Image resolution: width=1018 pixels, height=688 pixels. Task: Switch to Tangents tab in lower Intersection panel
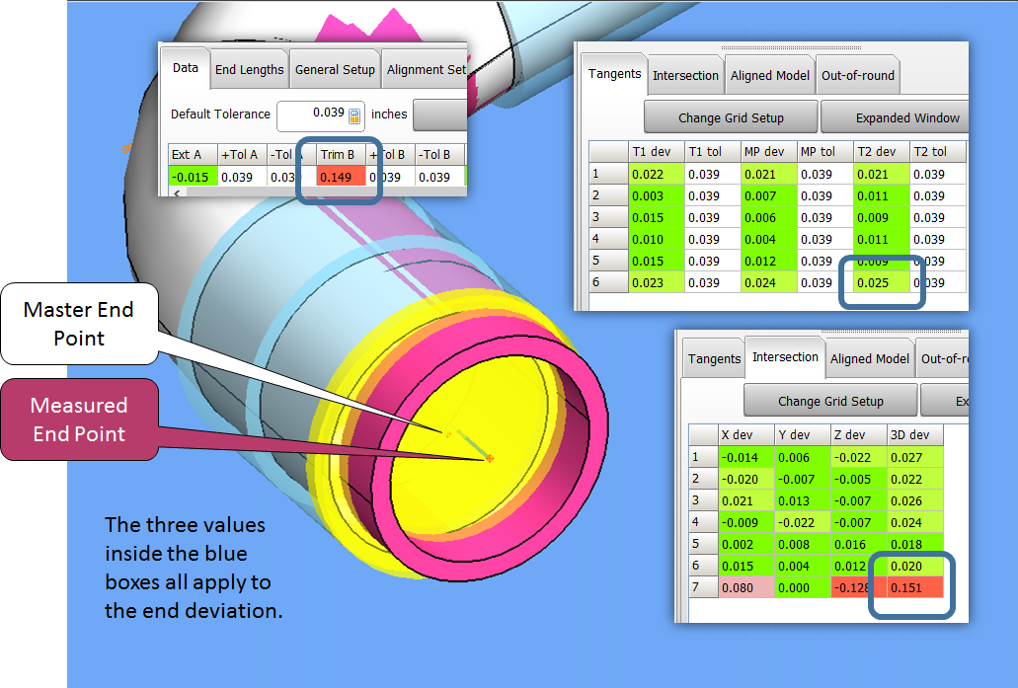click(714, 358)
